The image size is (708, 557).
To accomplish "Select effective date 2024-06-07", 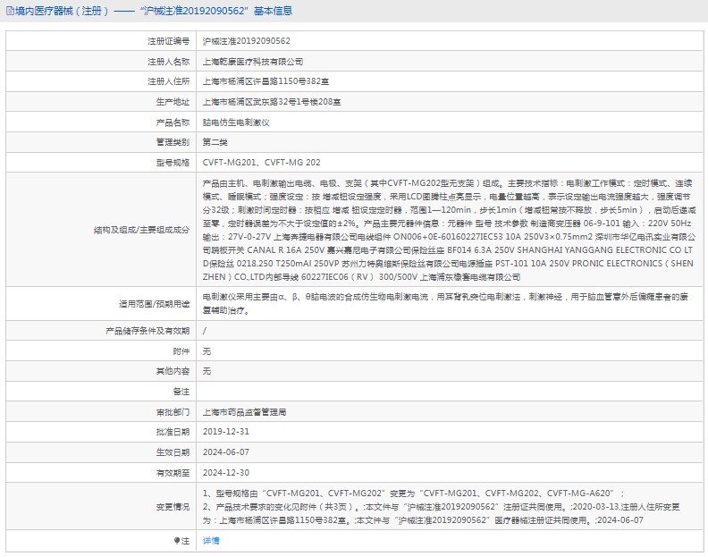I will coord(226,452).
